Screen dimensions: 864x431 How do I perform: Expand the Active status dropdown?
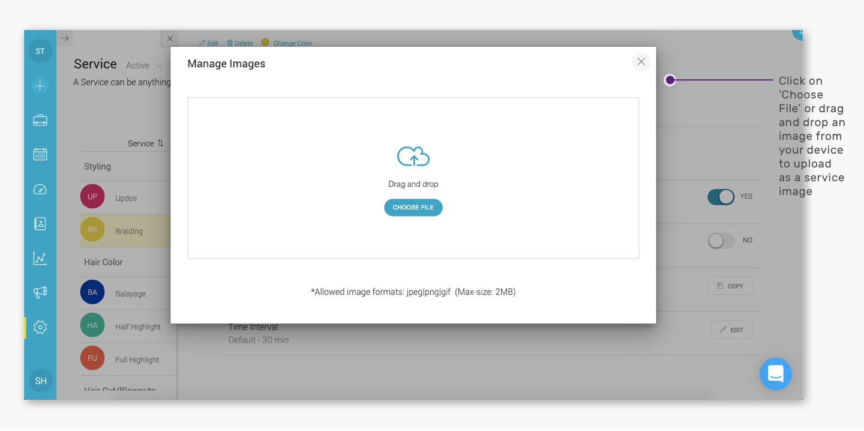(144, 65)
